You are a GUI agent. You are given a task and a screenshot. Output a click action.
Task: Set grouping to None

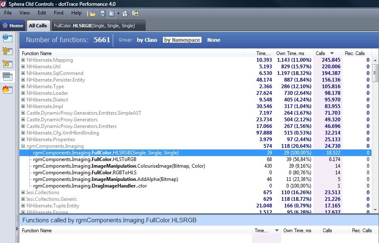[x=214, y=40]
